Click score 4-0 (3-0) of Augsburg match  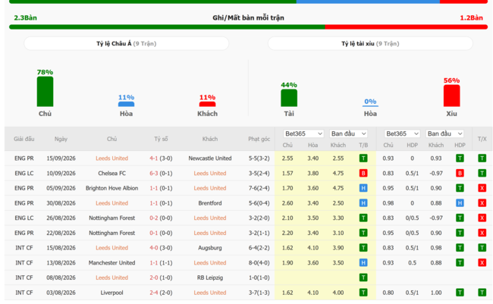[x=161, y=248]
